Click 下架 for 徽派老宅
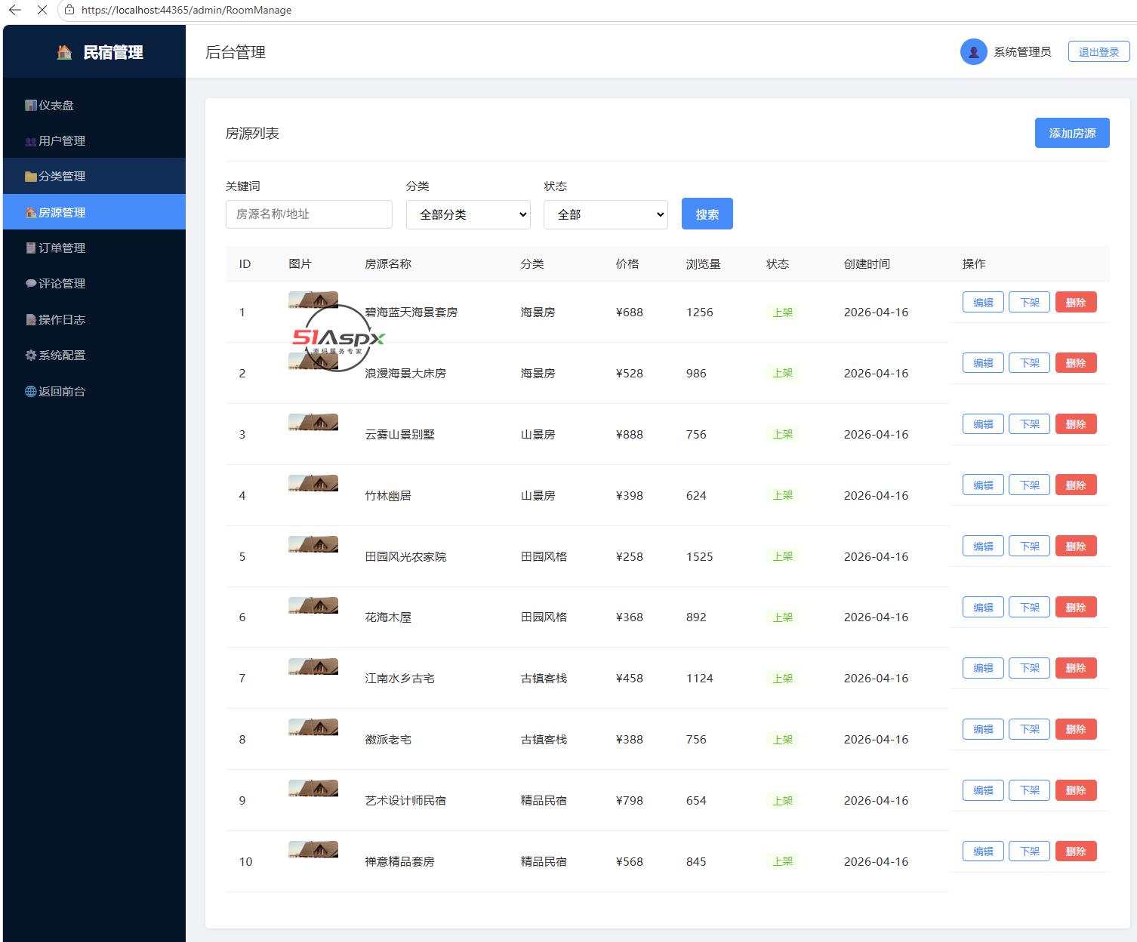Viewport: 1137px width, 942px height. pyautogui.click(x=1030, y=729)
